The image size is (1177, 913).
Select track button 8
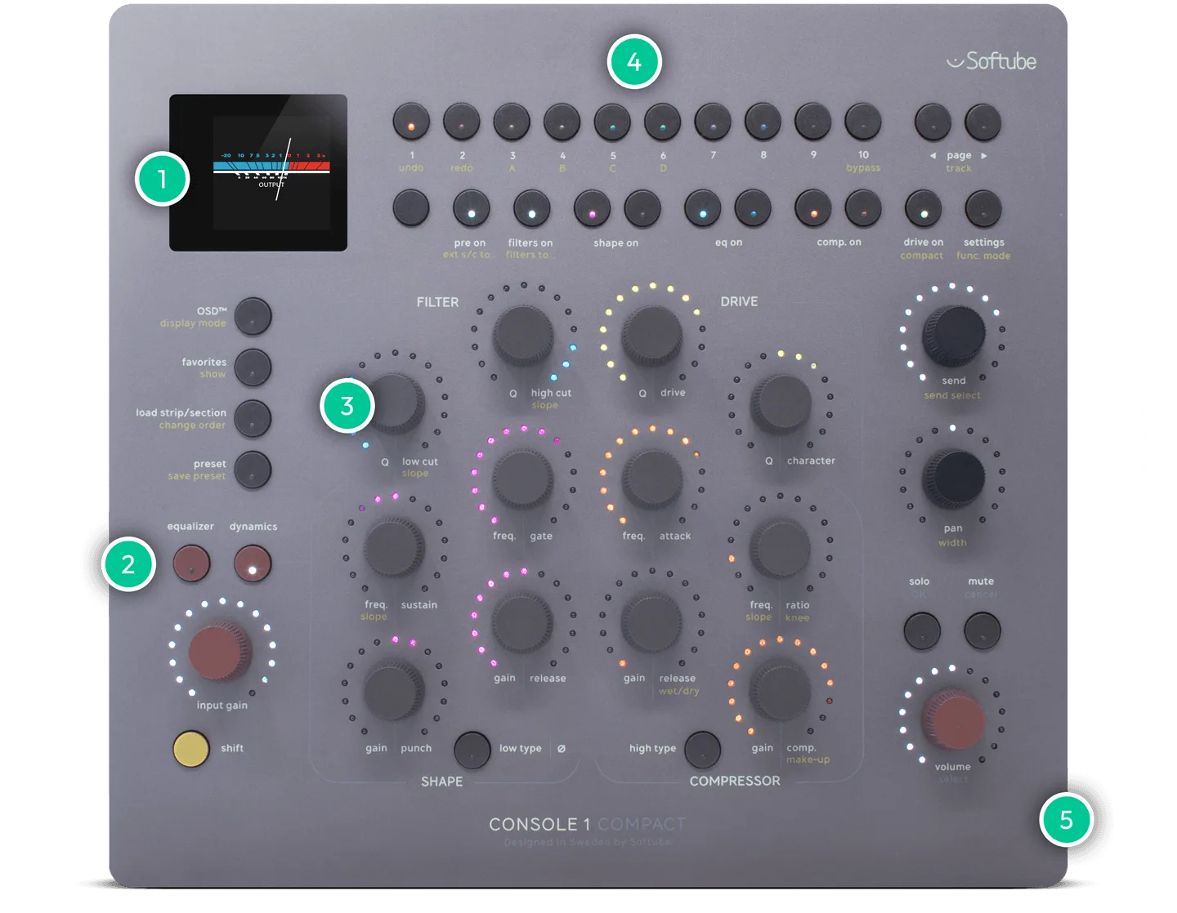(x=763, y=122)
